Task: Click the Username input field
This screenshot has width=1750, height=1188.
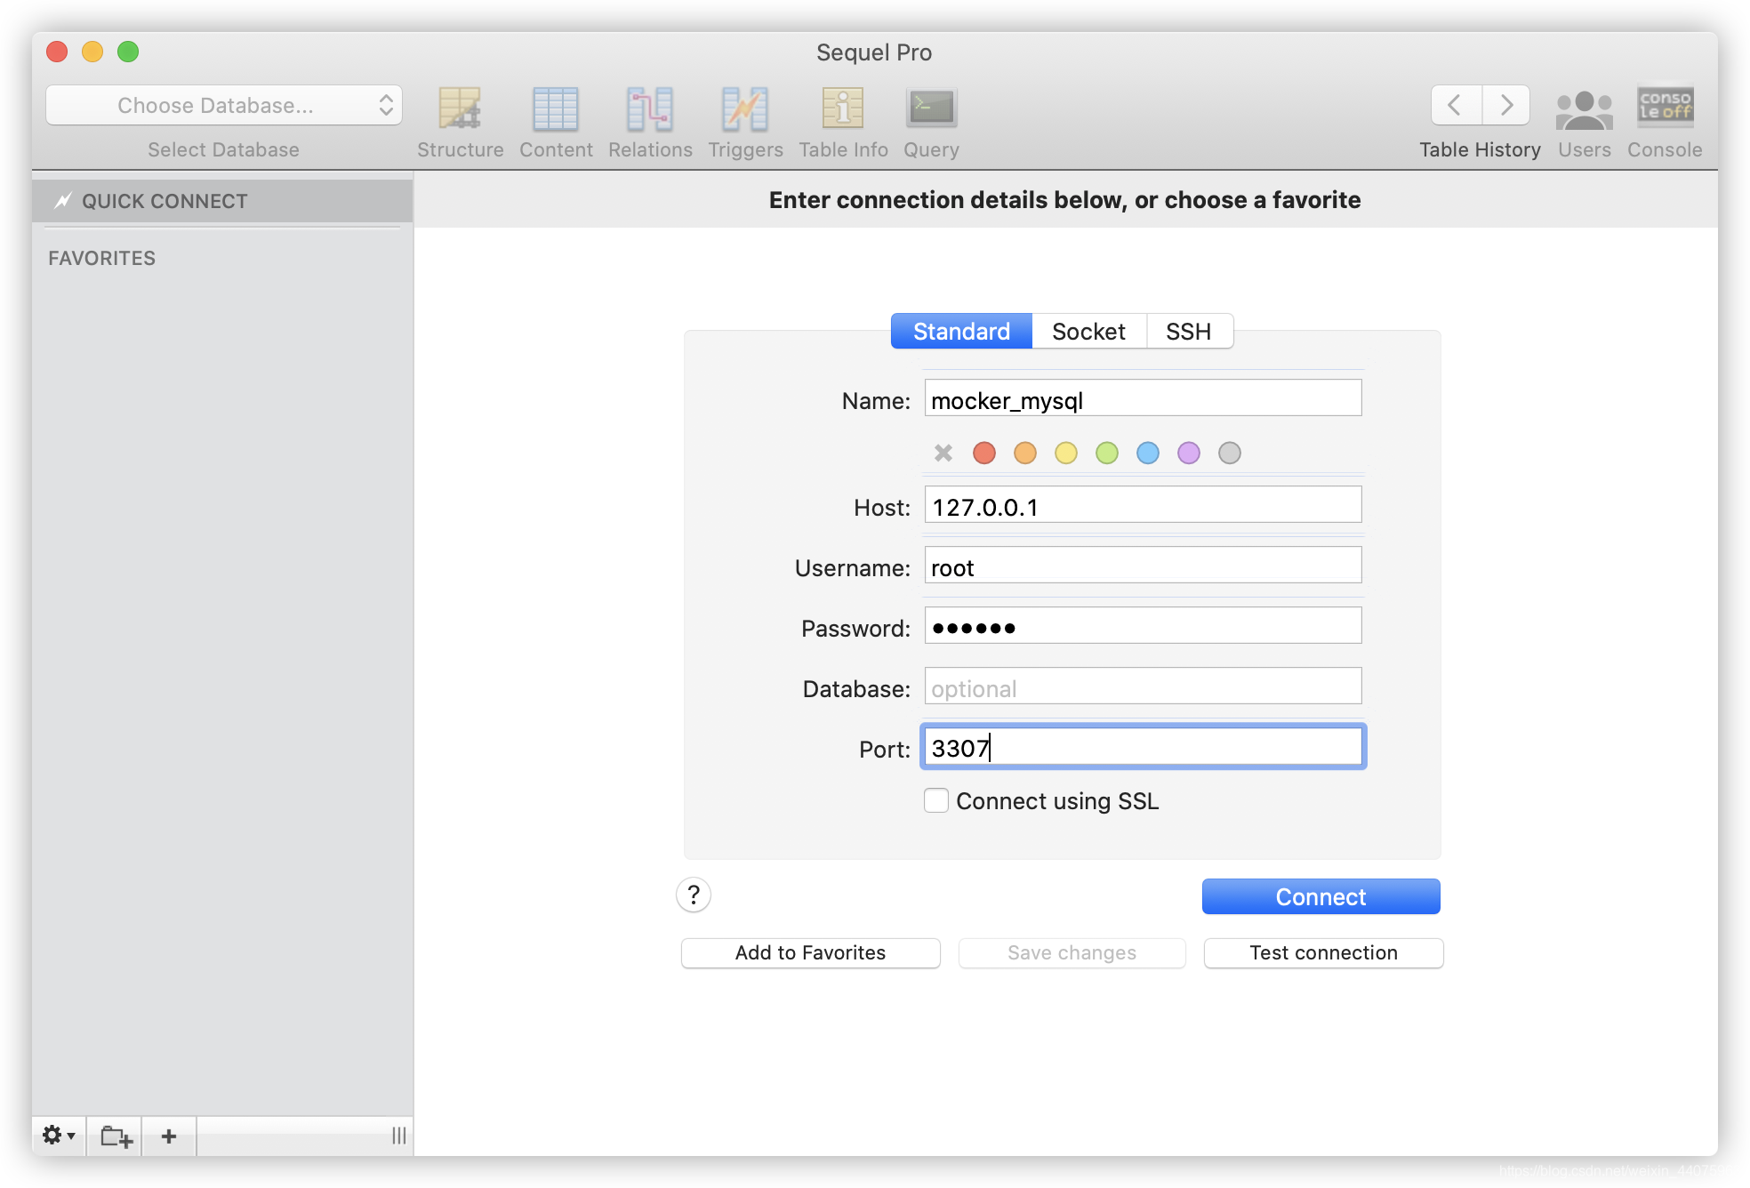Action: 1143,566
